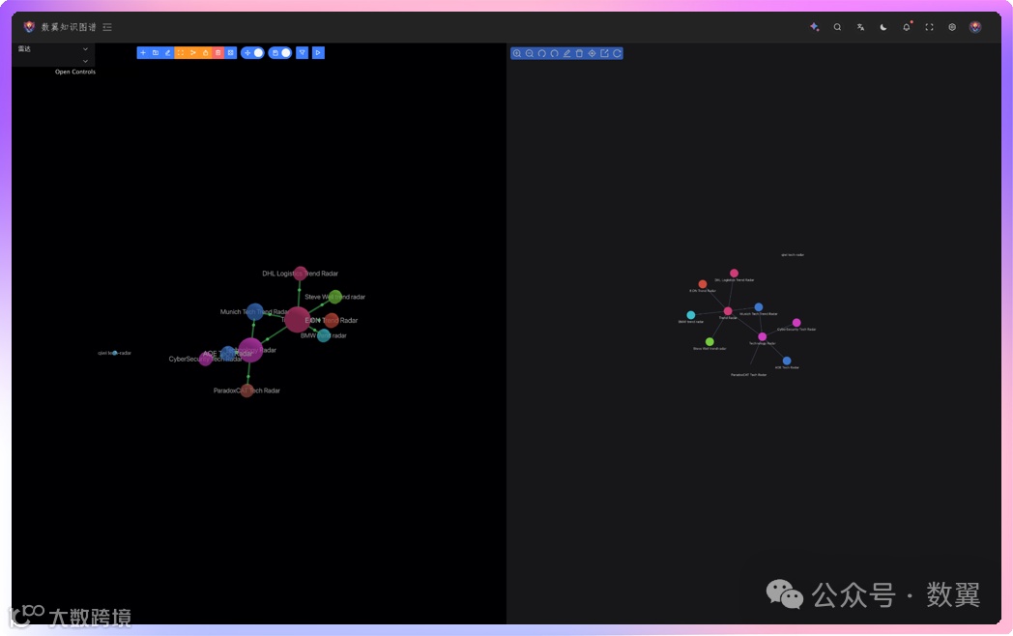The image size is (1013, 636).
Task: Select the DHL Logistics Trend Radar node in left graph
Action: [301, 274]
